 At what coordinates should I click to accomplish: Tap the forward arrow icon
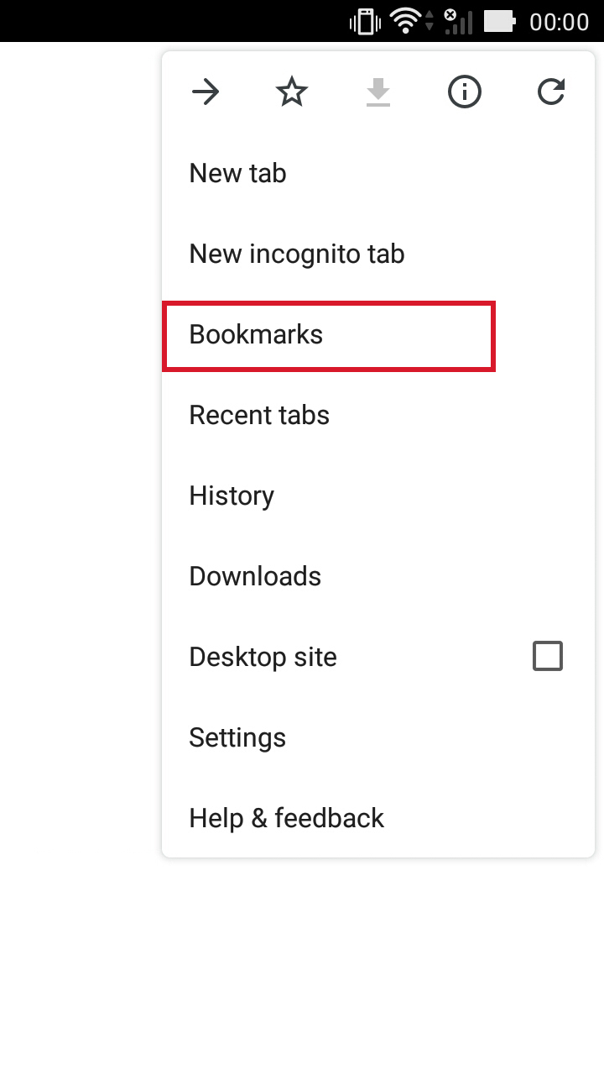[x=206, y=92]
